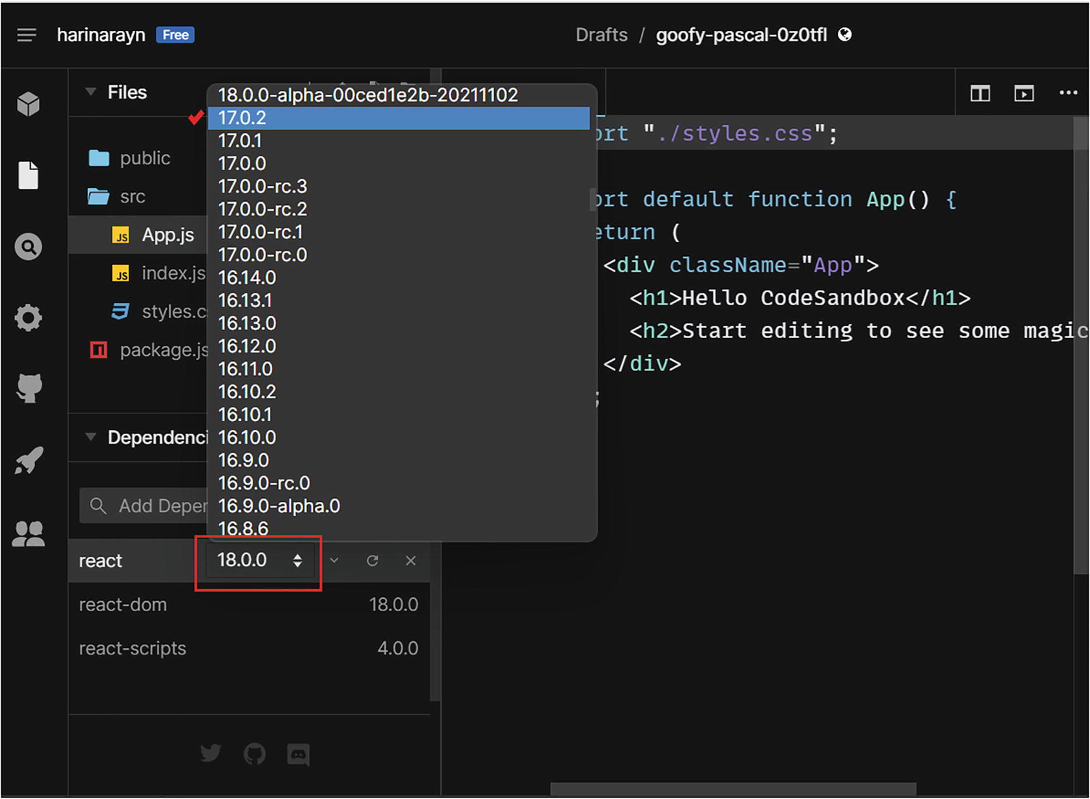Select version 17.0.2 from list
This screenshot has width=1090, height=799.
(x=398, y=118)
